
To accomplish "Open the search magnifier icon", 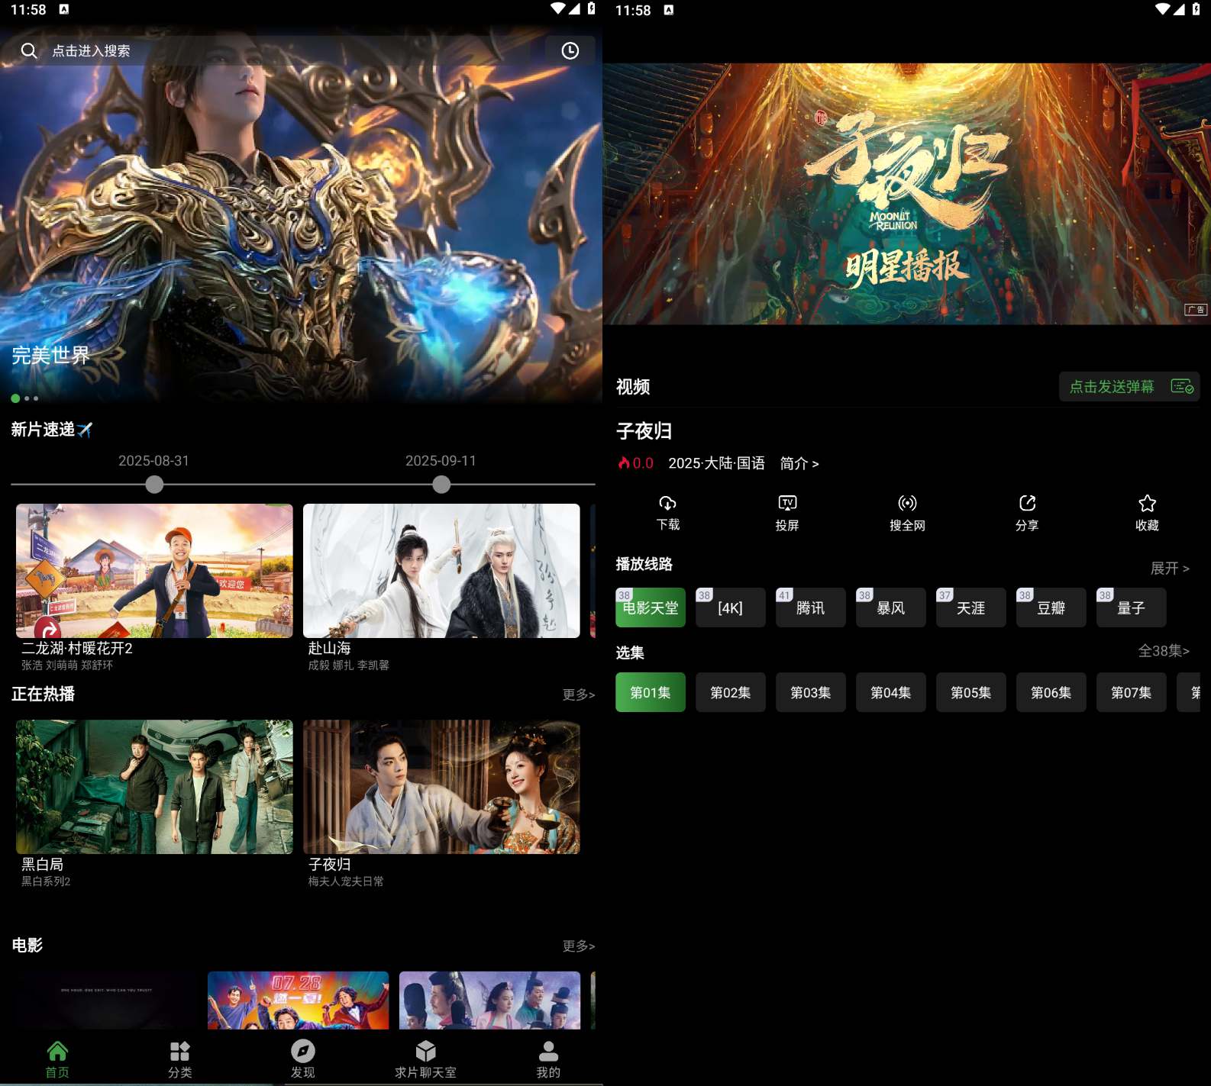I will coord(29,50).
